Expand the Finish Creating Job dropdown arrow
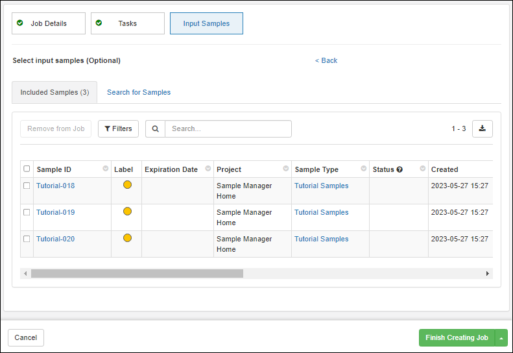Screen dimensions: 513x353 coord(501,338)
